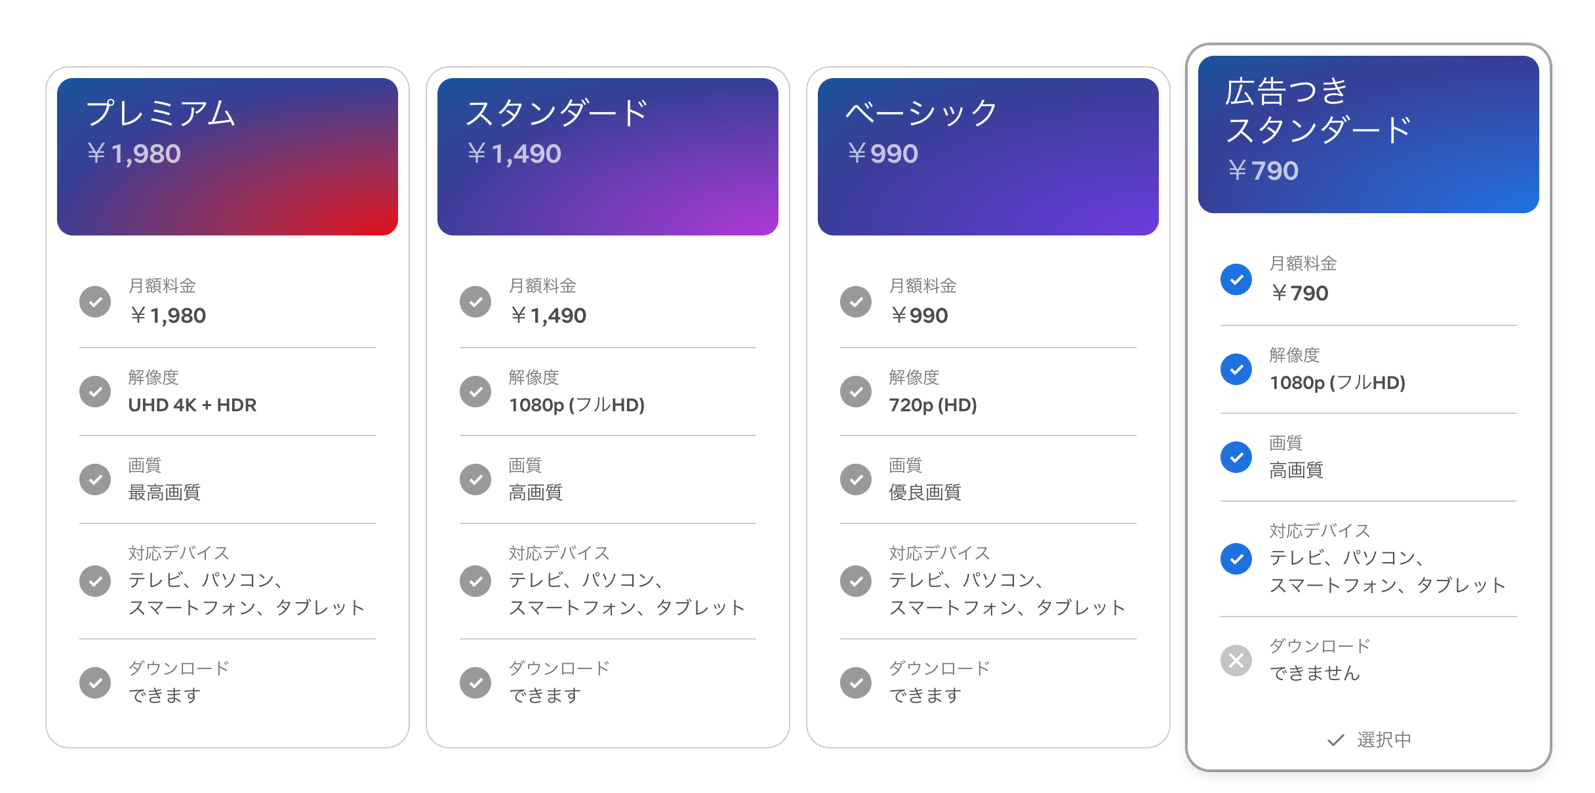
Task: Click the gray X icon beside ダウンロード できません
Action: click(1236, 661)
